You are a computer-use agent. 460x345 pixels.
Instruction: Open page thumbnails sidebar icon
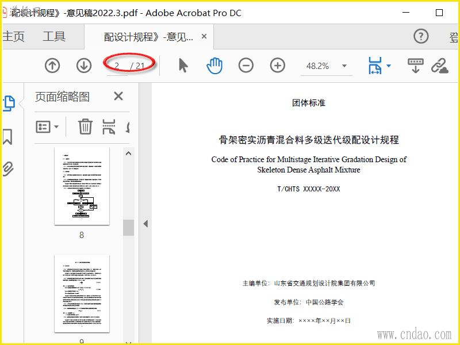click(x=9, y=103)
